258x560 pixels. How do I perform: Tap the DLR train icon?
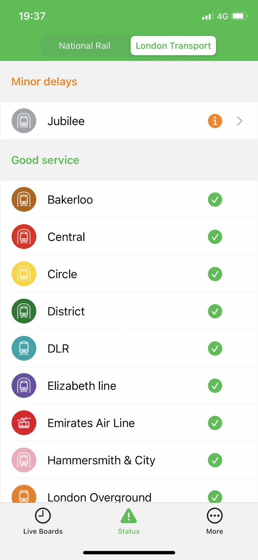(x=24, y=348)
